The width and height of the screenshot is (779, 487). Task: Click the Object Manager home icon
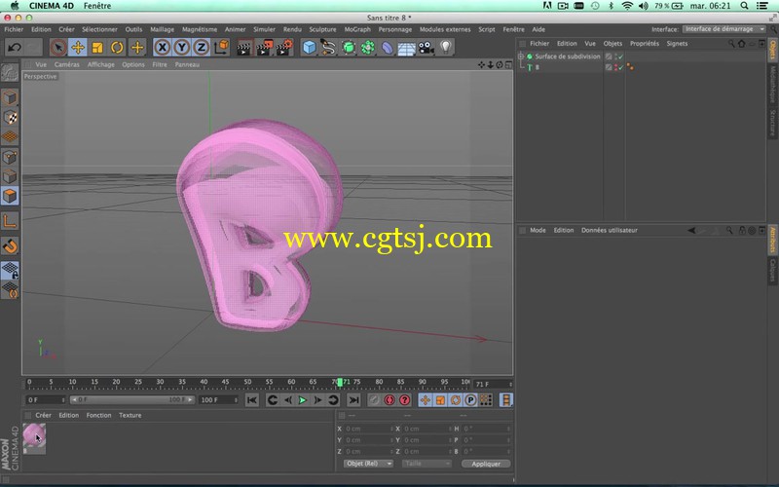click(x=742, y=44)
